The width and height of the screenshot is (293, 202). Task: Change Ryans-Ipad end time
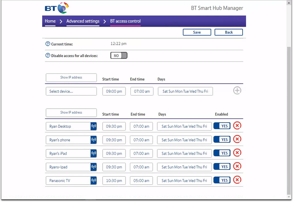(141, 167)
